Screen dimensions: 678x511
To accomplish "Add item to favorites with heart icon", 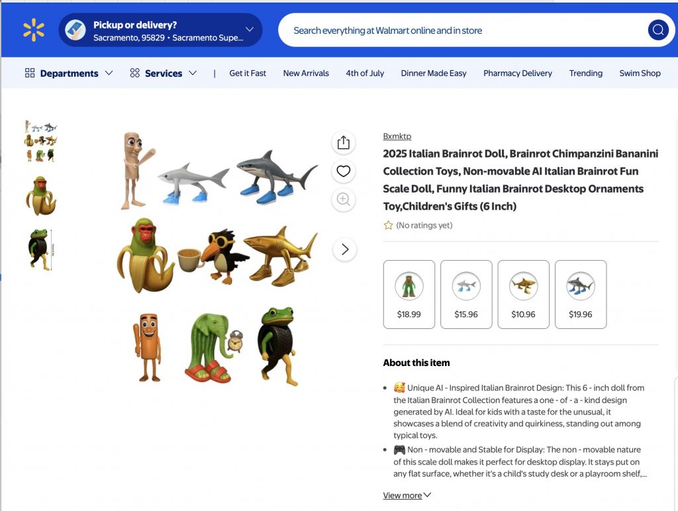I will [343, 171].
